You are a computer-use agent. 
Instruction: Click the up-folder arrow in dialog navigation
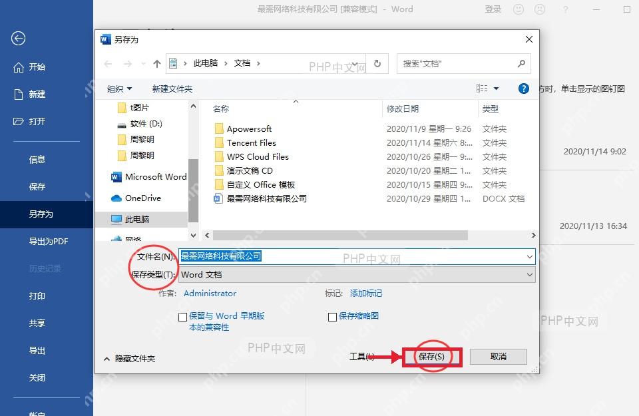coord(157,63)
